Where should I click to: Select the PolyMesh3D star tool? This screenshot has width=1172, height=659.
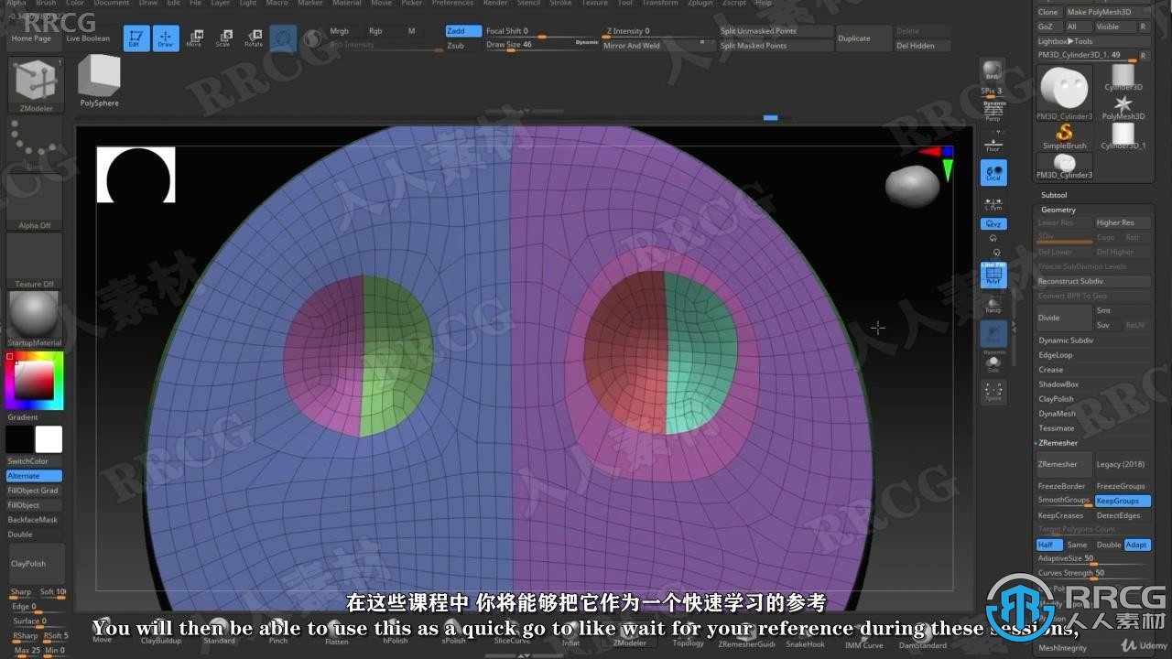(1123, 107)
